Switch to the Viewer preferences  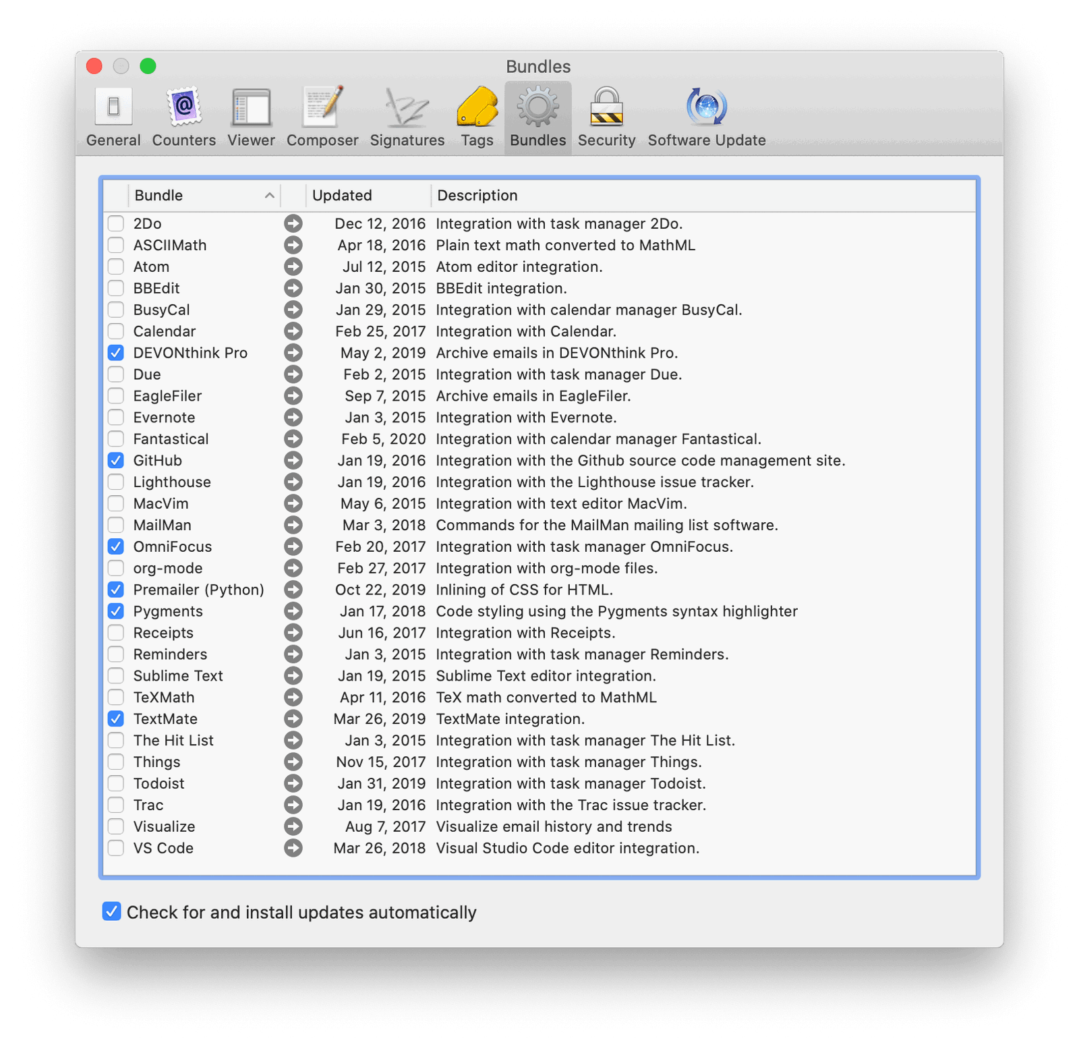point(251,117)
